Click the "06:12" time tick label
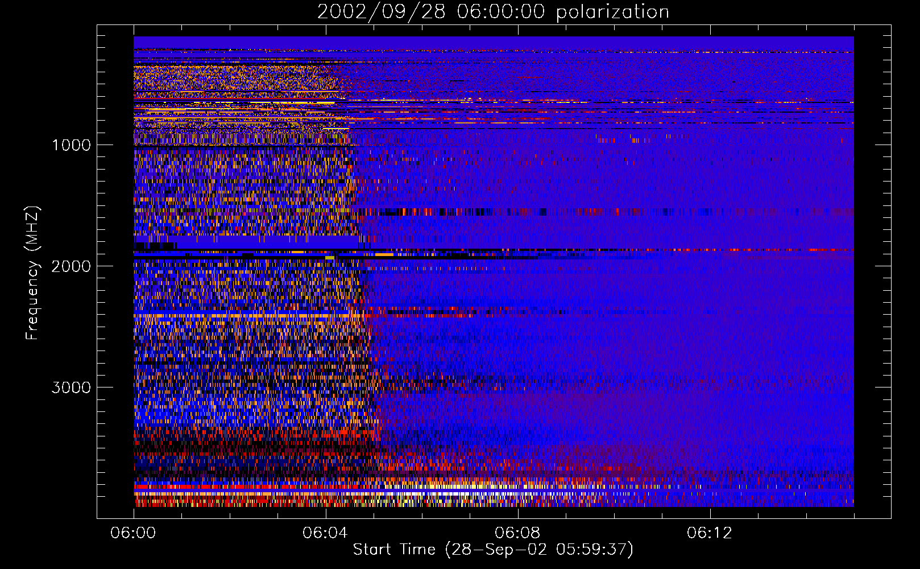Image resolution: width=920 pixels, height=569 pixels. pyautogui.click(x=710, y=533)
